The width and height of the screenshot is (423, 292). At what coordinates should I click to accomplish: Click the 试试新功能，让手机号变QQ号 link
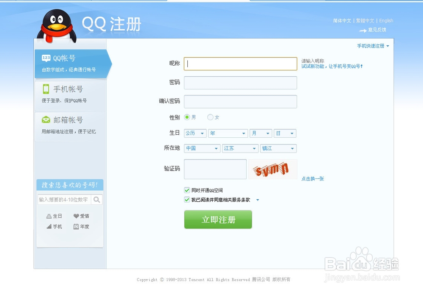(x=332, y=66)
